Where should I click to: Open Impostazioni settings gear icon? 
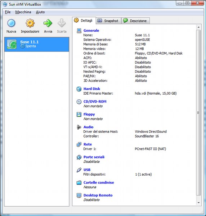point(30,23)
